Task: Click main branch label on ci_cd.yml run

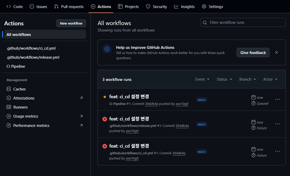Action: point(202,152)
